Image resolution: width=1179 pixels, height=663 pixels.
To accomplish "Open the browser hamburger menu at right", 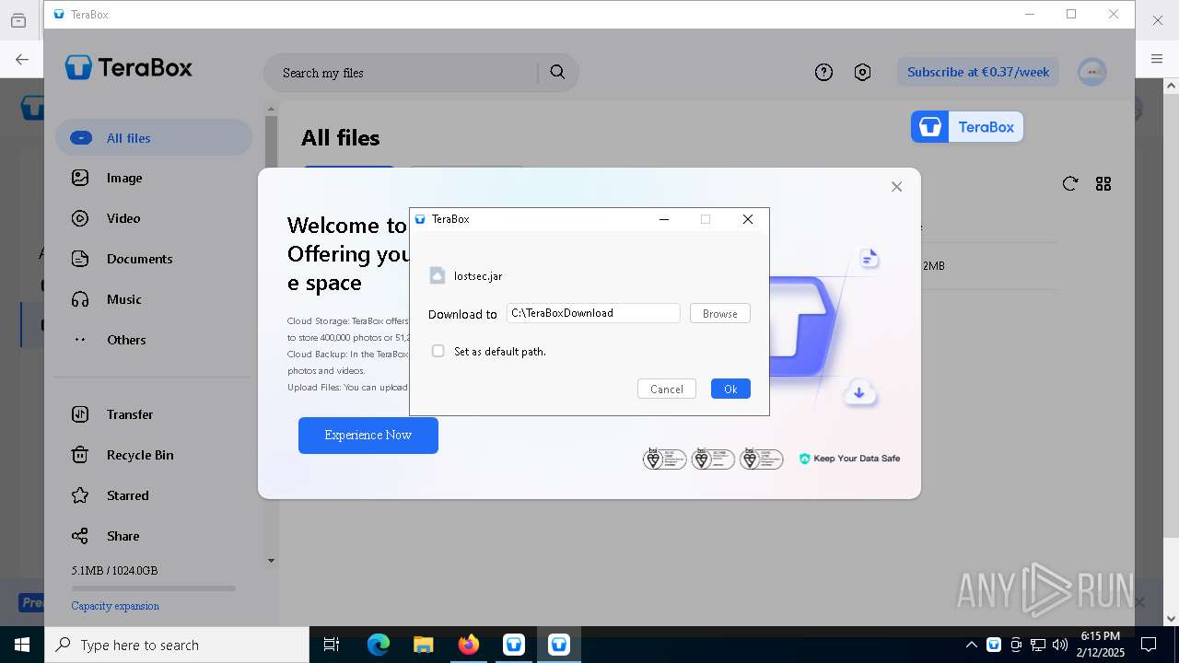I will point(1157,59).
